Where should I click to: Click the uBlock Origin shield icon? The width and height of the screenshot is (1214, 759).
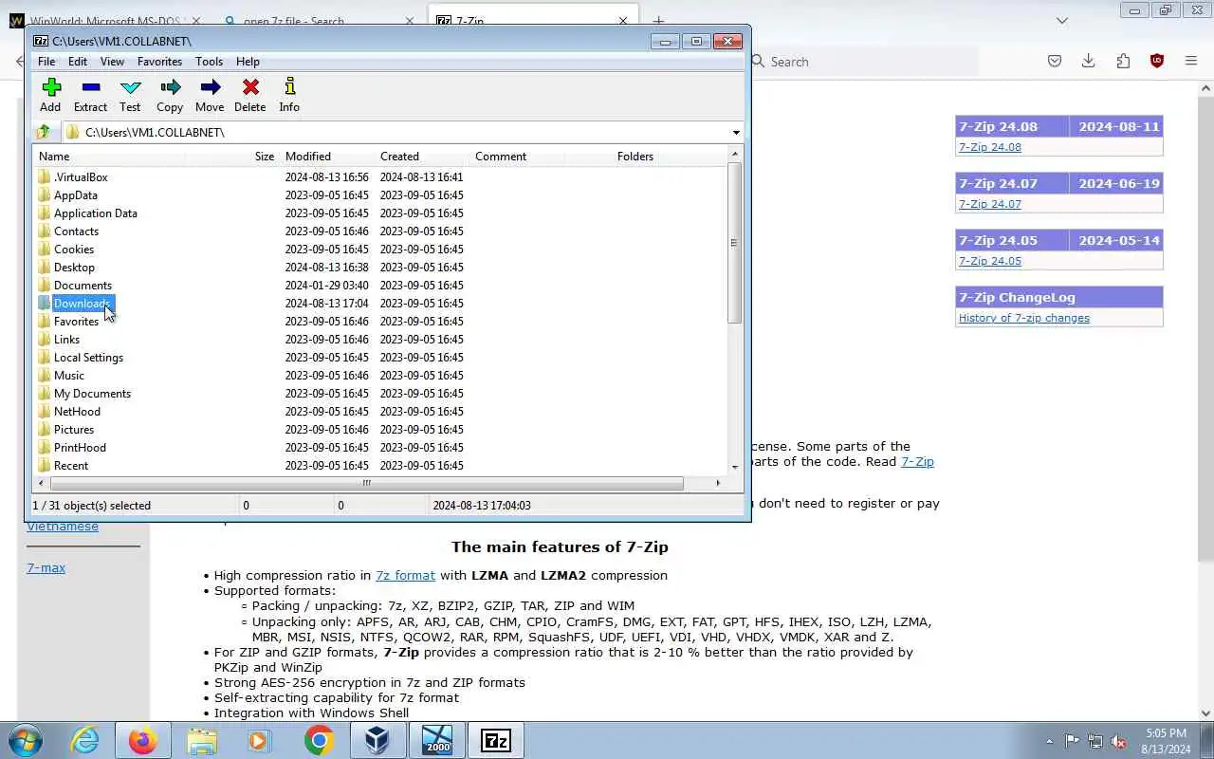click(1157, 61)
